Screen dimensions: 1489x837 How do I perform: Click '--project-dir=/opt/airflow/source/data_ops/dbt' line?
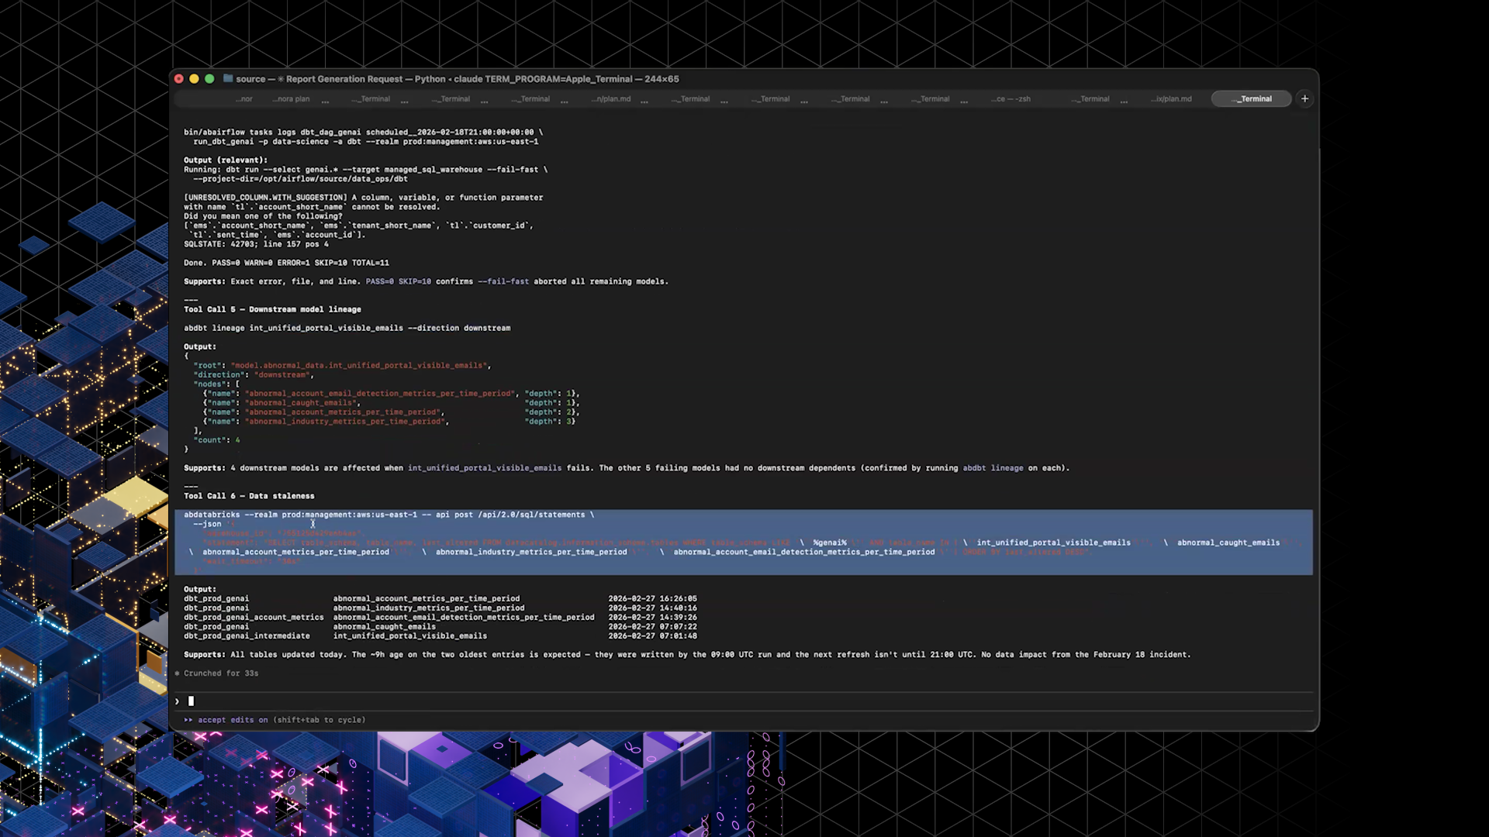[300, 179]
